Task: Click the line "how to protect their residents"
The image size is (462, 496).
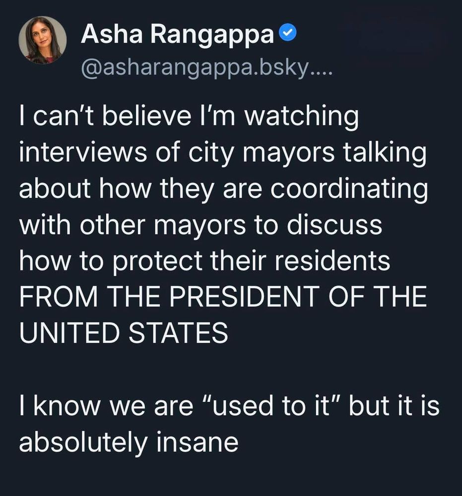Action: pos(204,261)
